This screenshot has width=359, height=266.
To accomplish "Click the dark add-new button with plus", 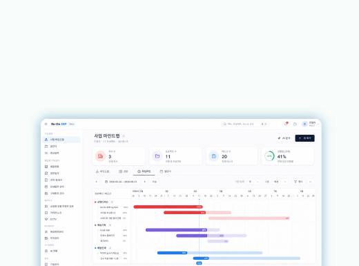I will tap(304, 138).
